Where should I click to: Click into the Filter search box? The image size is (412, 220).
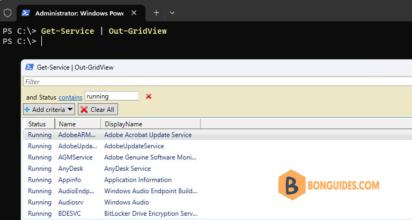click(218, 81)
